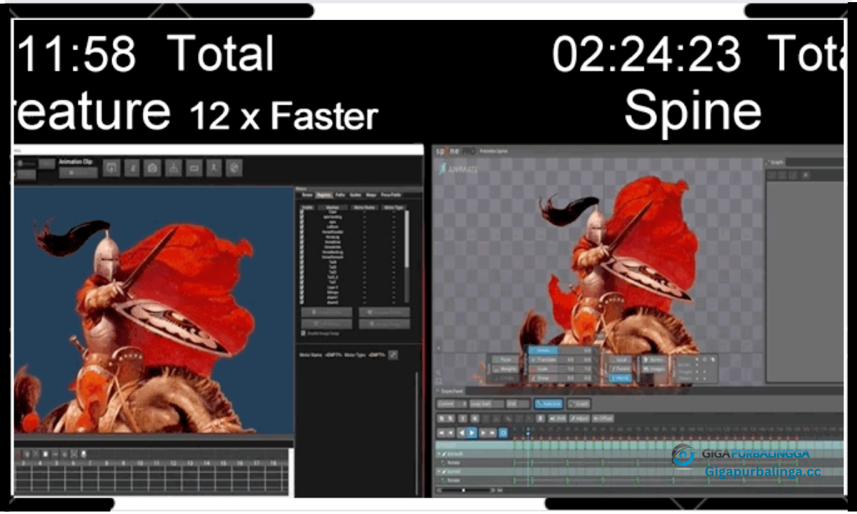The width and height of the screenshot is (857, 514).
Task: Play the Spine animation forward
Action: tap(472, 433)
